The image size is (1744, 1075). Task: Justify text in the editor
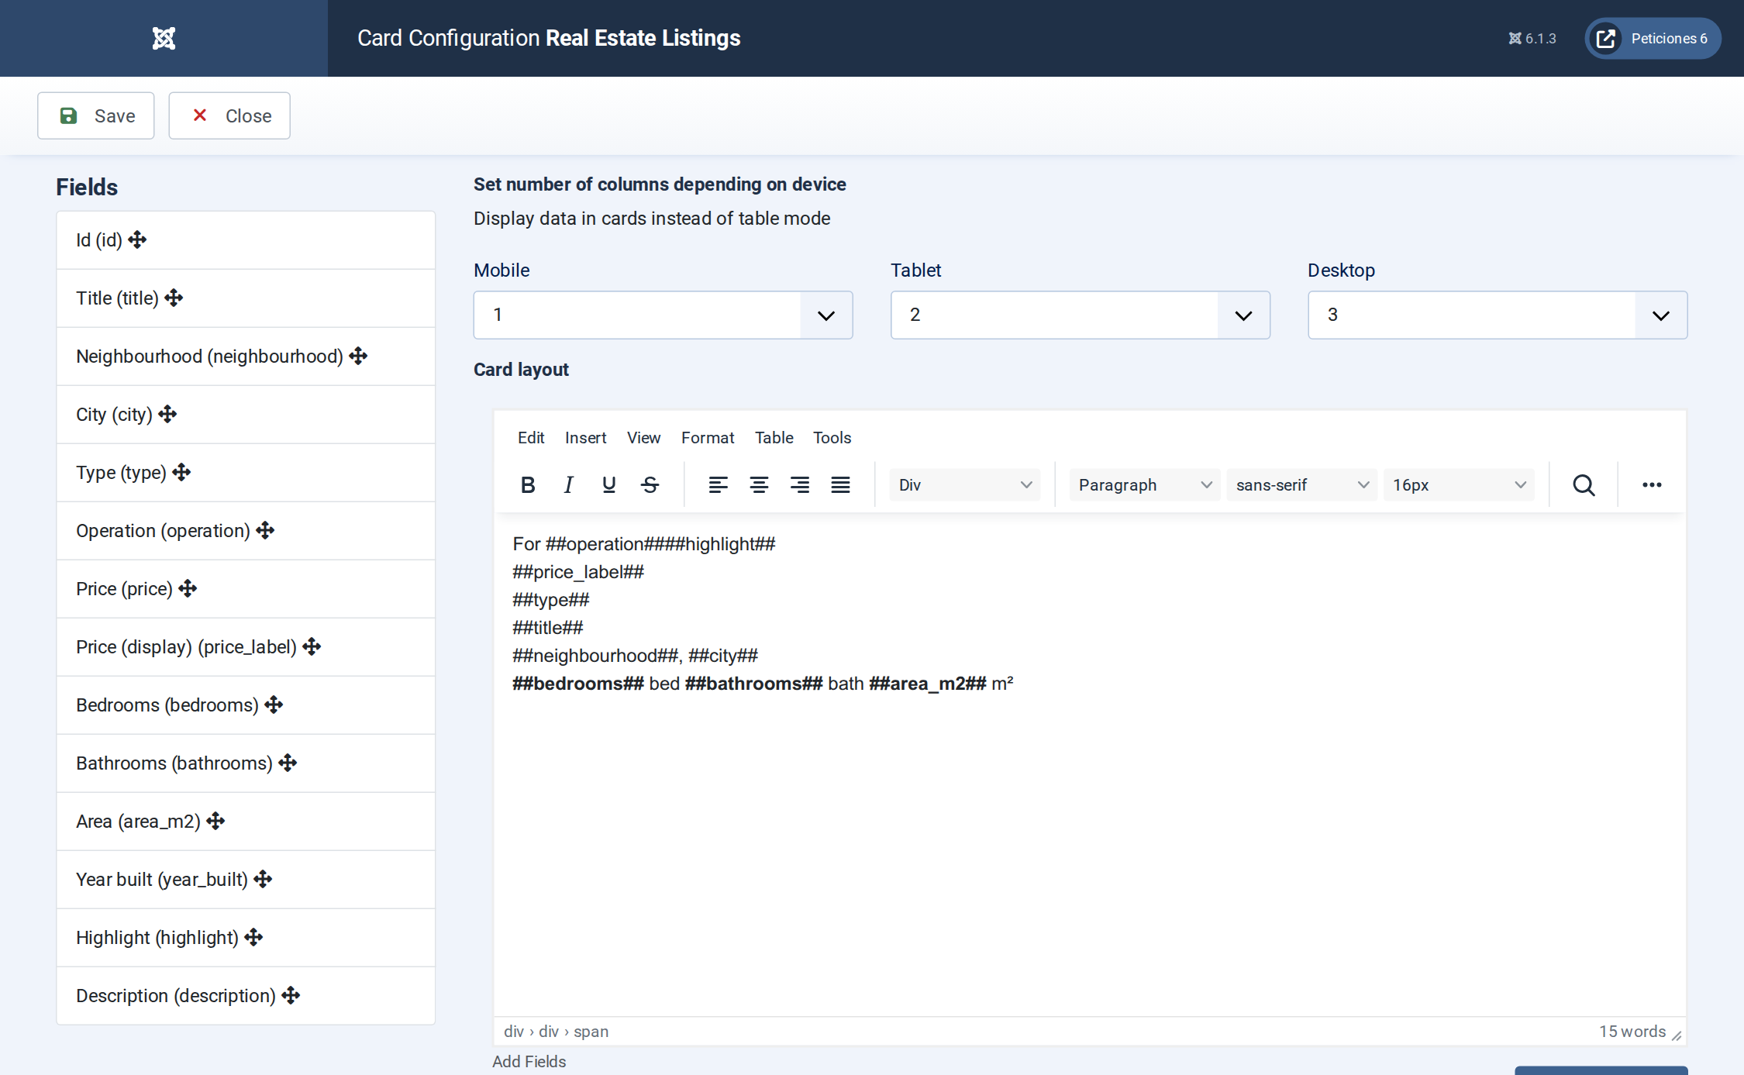click(841, 485)
